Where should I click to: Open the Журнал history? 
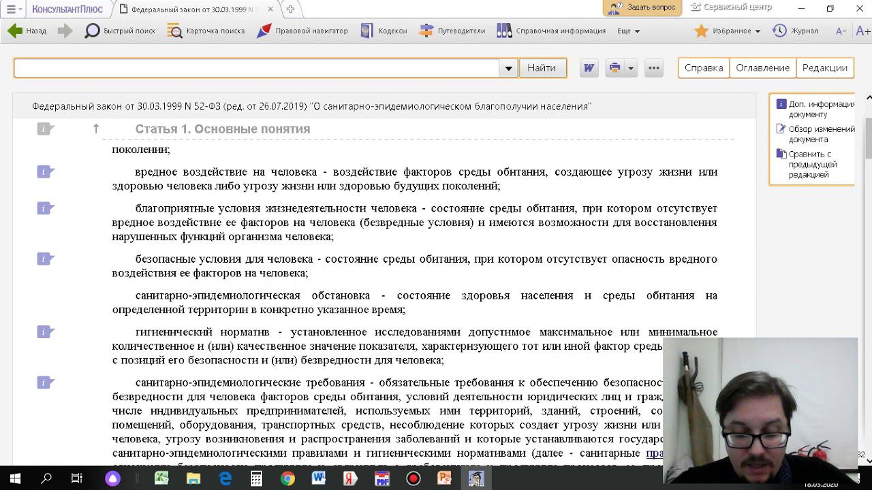point(795,31)
